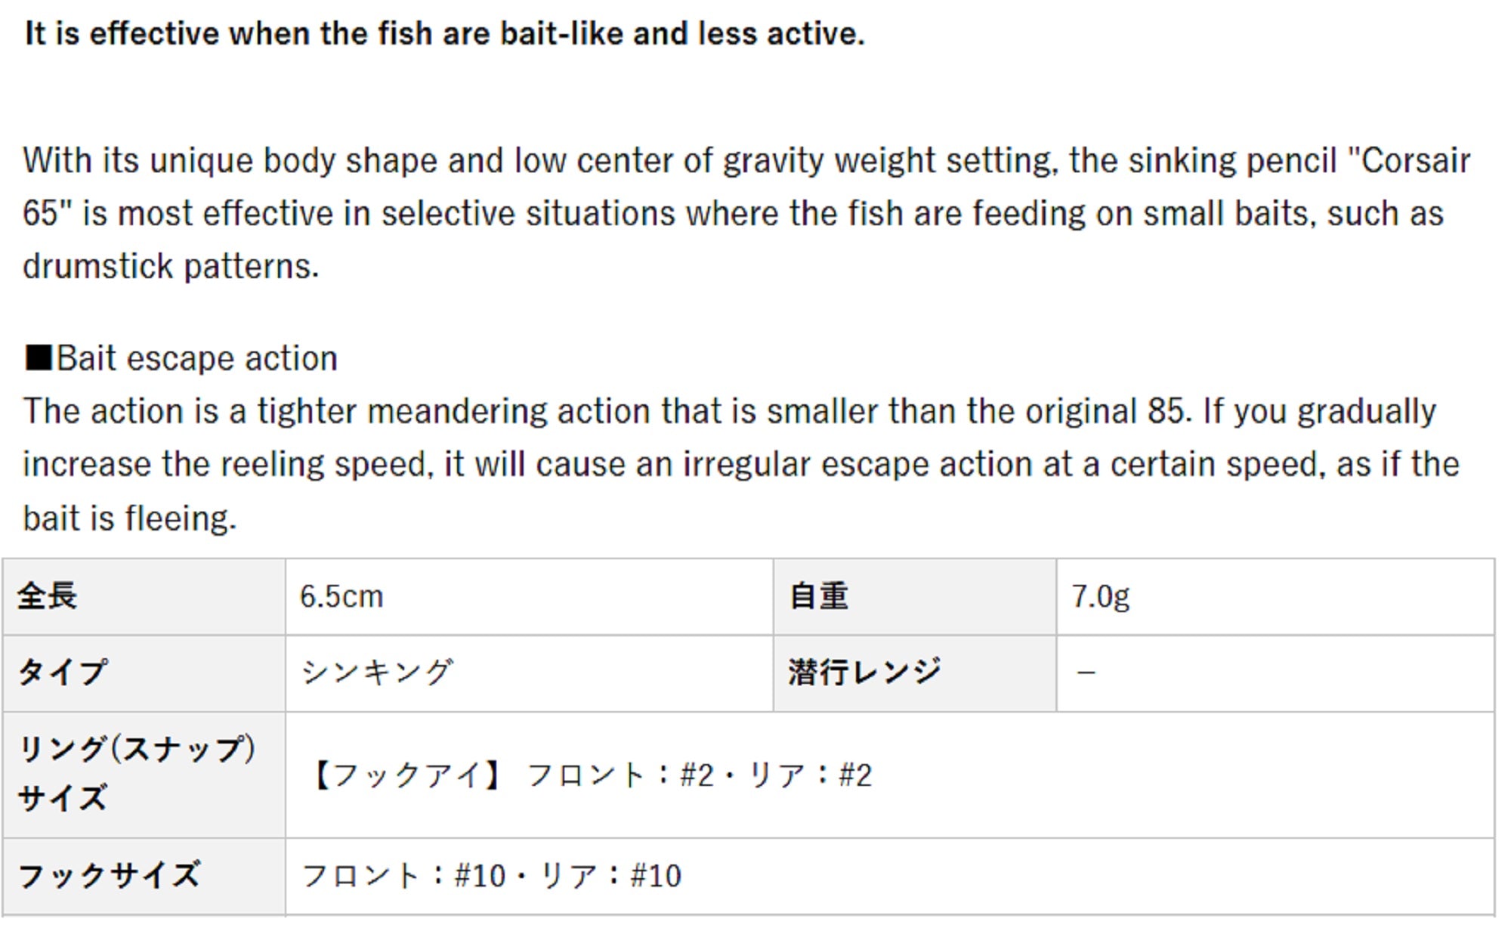Click the black square bullet before Bait escape
1511x931 pixels.
tap(38, 357)
